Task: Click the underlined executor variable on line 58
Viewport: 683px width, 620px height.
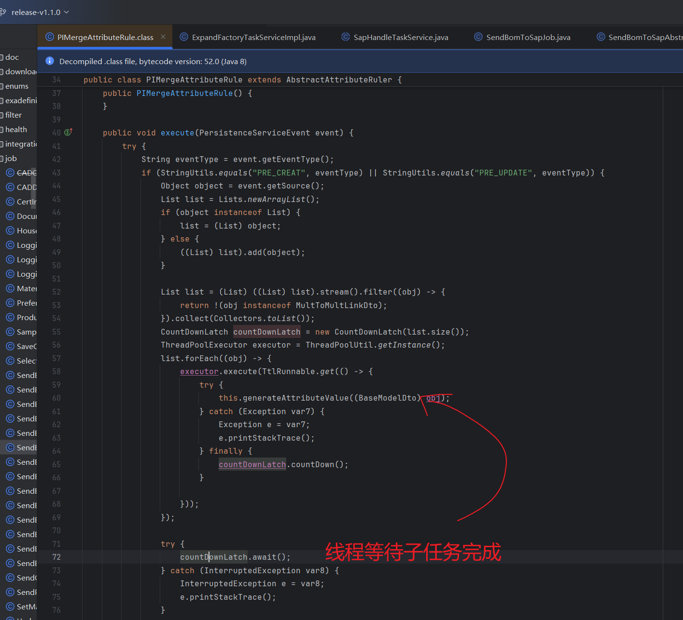Action: [x=199, y=371]
